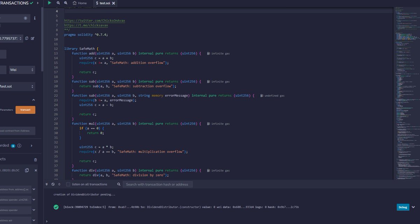Viewport: 420px width, 224px height.
Task: Clear the terminal console
Action: [x=53, y=184]
